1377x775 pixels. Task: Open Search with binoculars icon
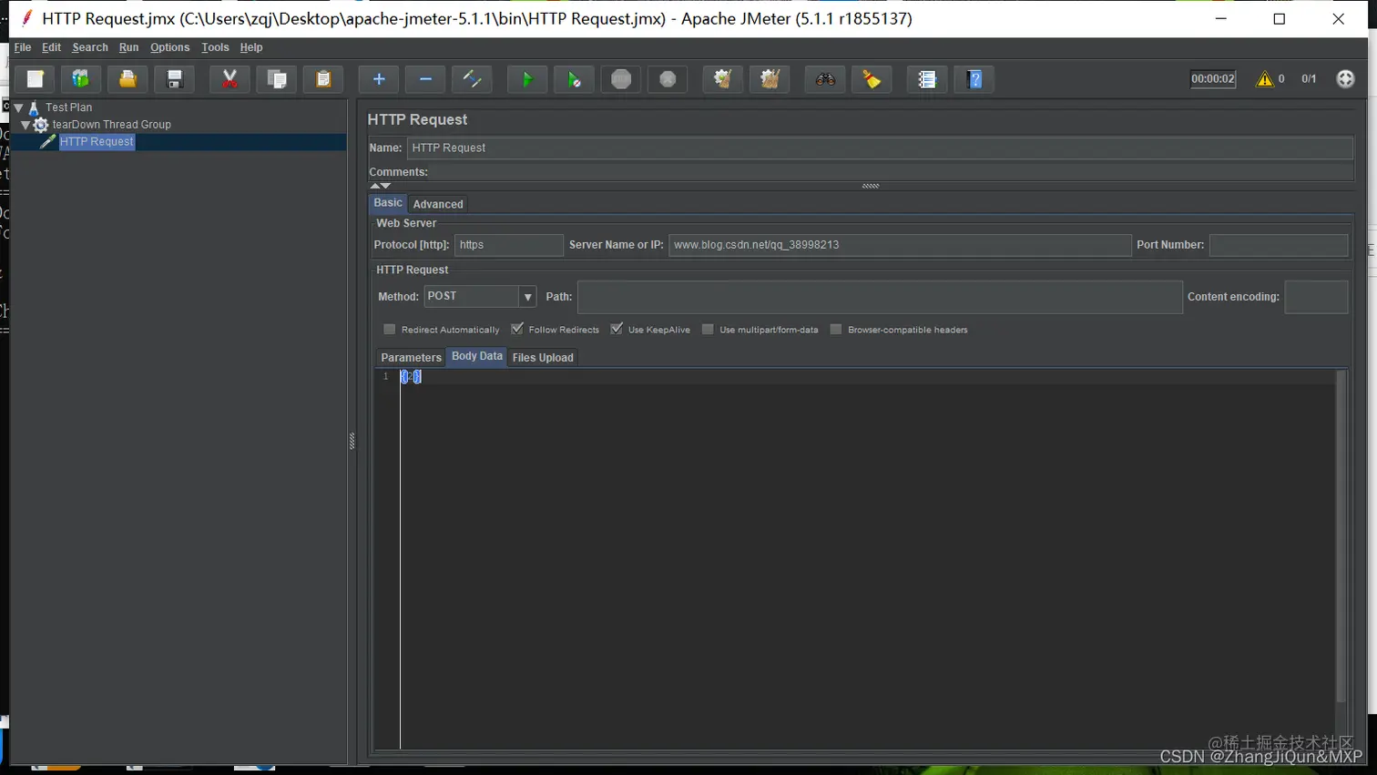click(x=825, y=79)
